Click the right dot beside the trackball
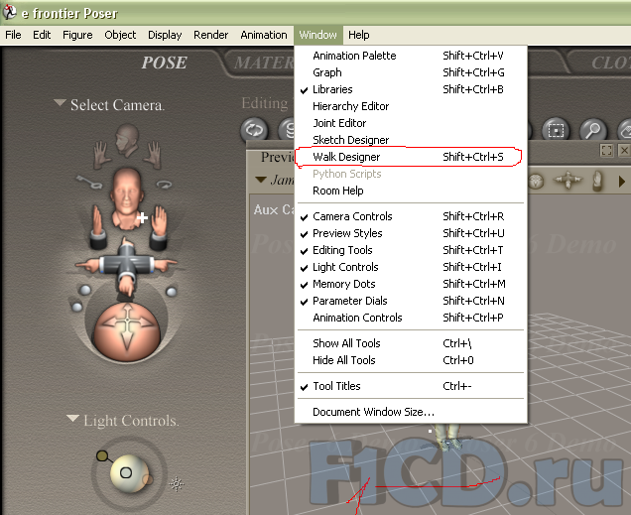 172,292
